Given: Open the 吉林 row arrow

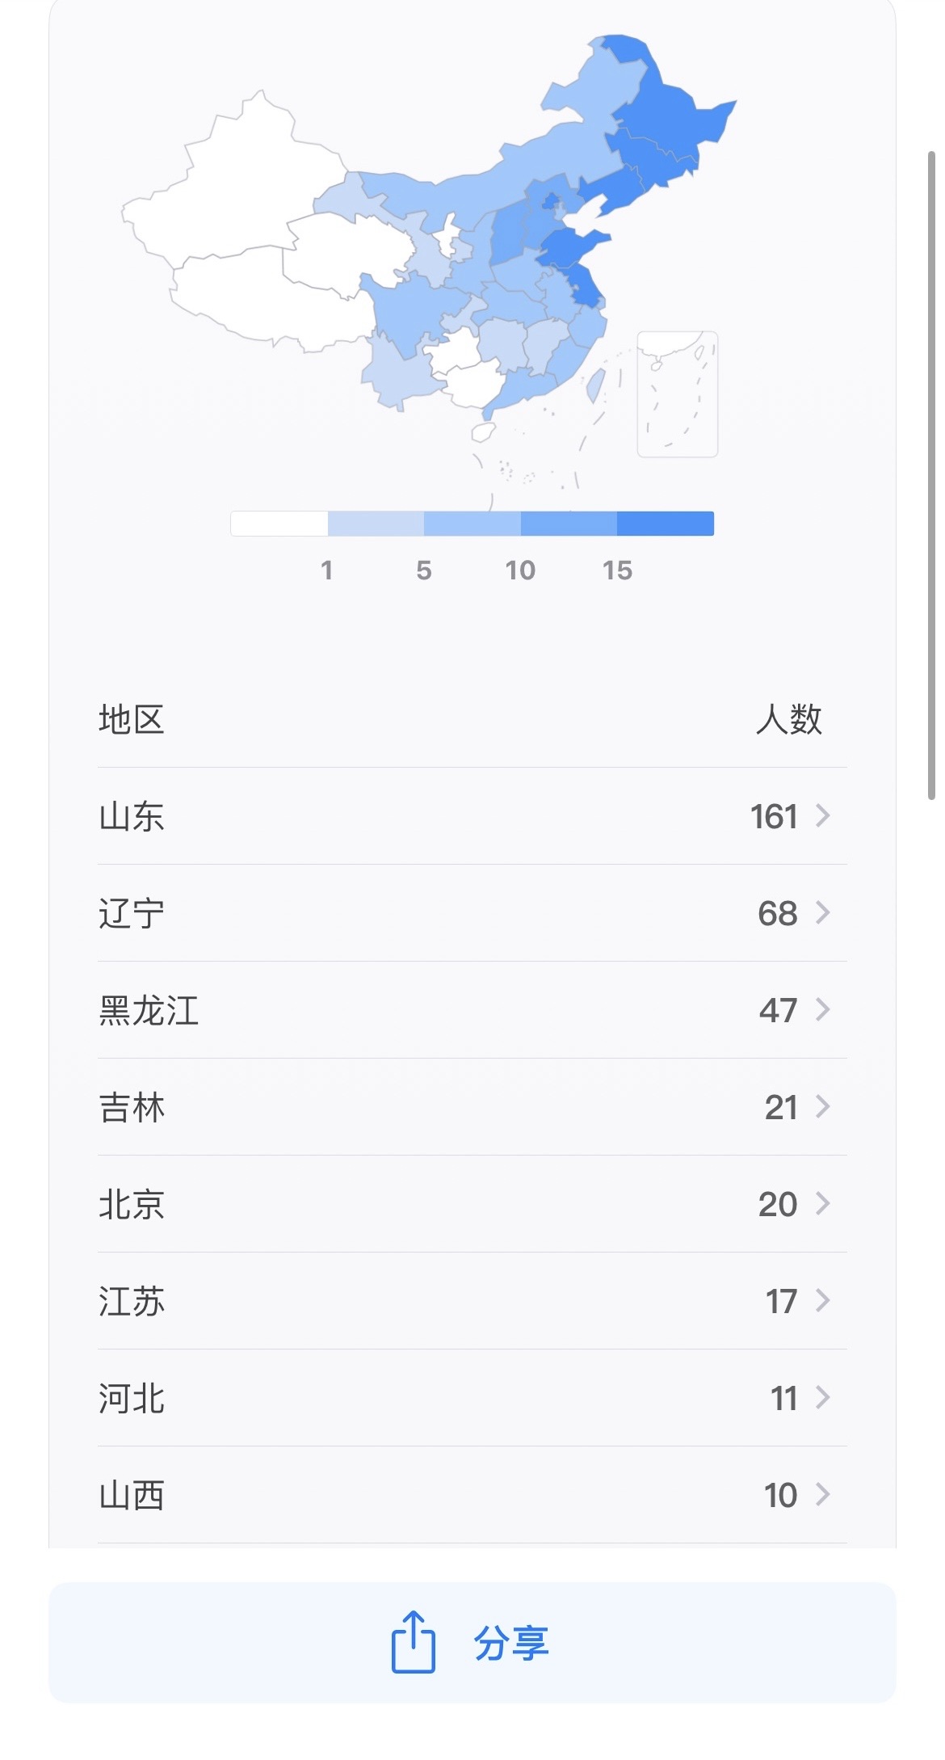Looking at the screenshot, I should coord(822,1106).
